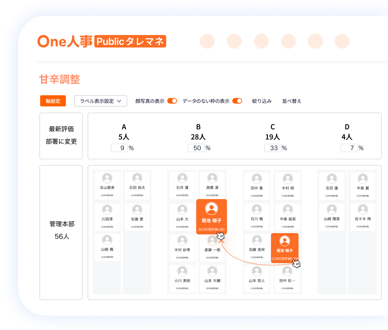This screenshot has height=330, width=388.
Task: Open the ラベル表示設定 dropdown
Action: point(100,101)
